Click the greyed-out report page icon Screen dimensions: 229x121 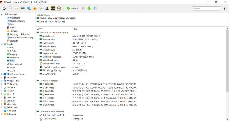point(10,9)
